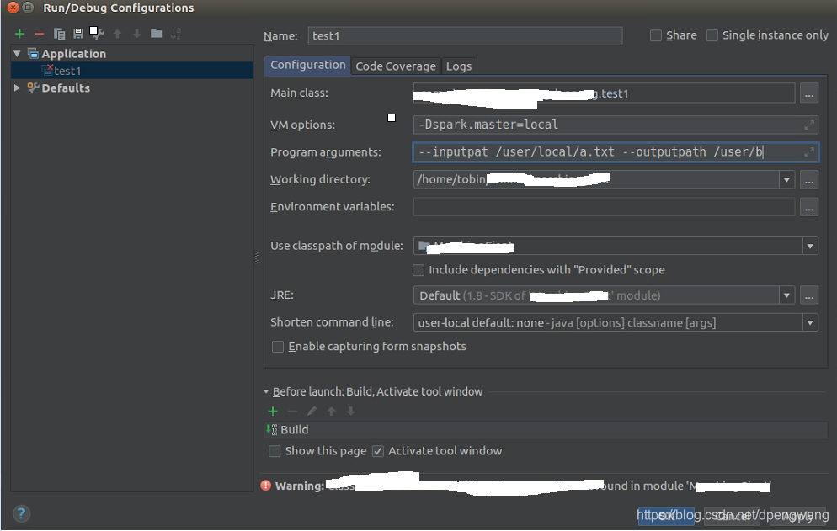
Task: Enable capturing form snapshots checkbox
Action: pos(278,347)
